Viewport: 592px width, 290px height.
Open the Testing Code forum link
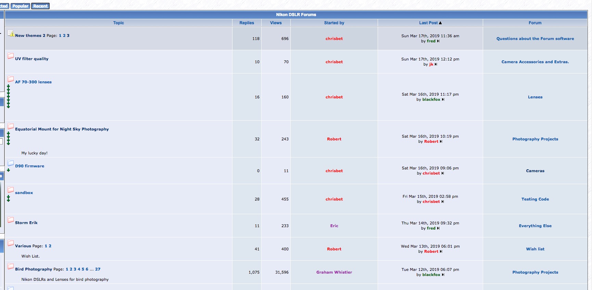click(535, 199)
